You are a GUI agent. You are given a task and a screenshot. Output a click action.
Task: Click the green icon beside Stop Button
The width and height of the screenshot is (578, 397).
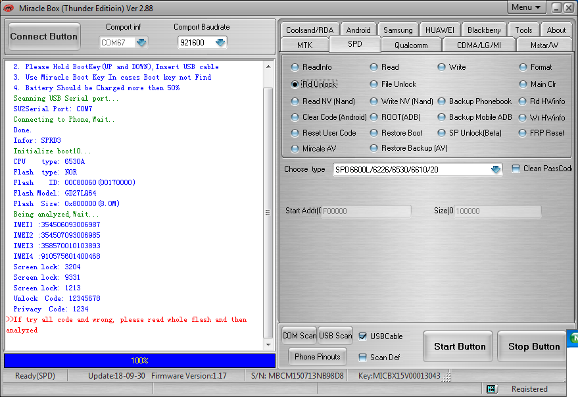[573, 338]
